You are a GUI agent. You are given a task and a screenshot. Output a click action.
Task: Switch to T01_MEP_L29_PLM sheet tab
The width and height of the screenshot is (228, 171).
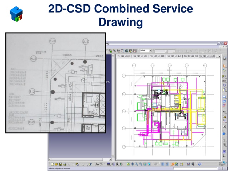click(190, 56)
